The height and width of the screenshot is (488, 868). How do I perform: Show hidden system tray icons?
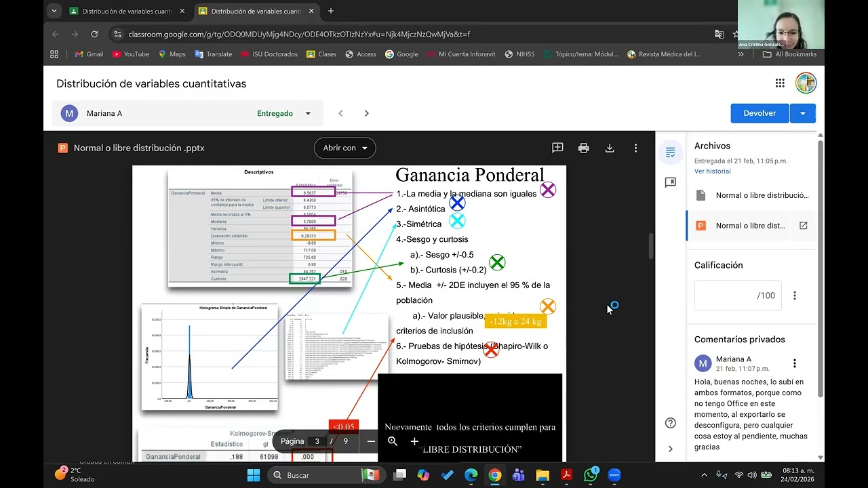point(704,475)
